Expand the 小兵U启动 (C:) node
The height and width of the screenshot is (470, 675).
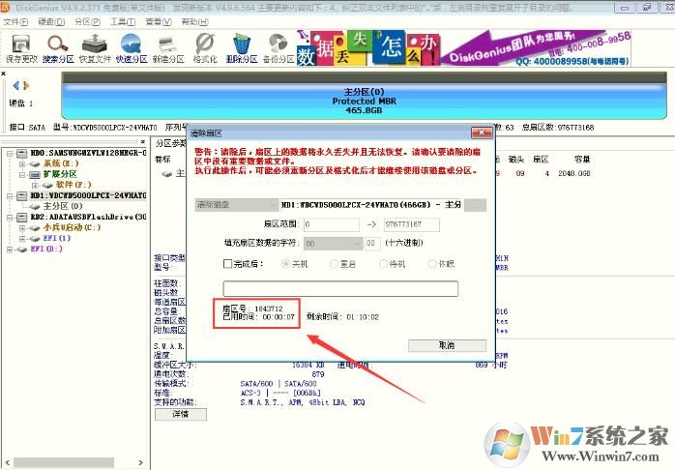pyautogui.click(x=22, y=228)
